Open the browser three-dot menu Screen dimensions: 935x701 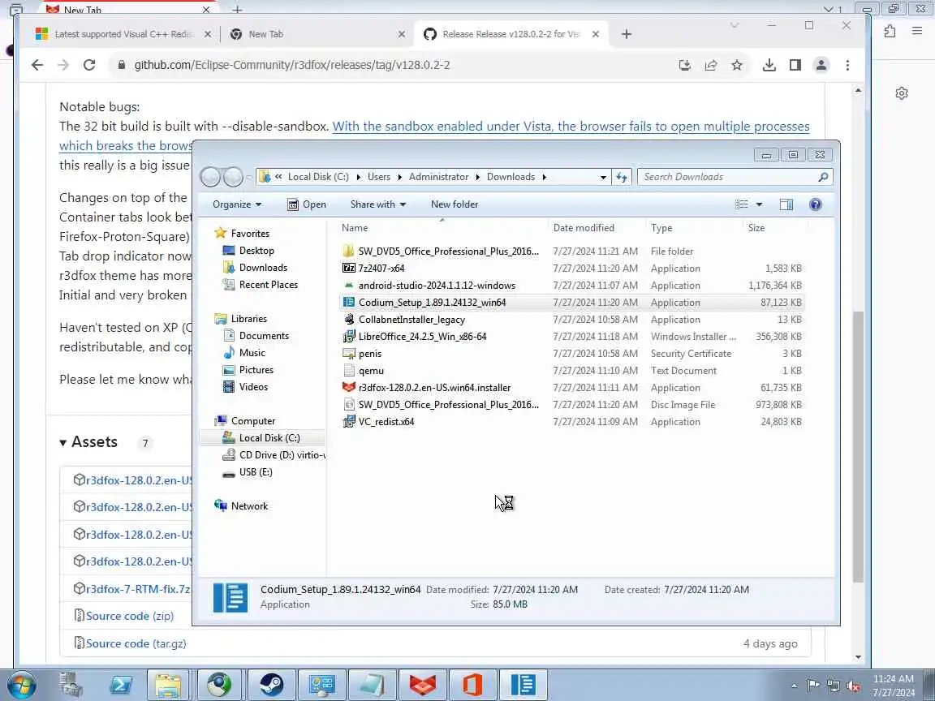point(847,65)
